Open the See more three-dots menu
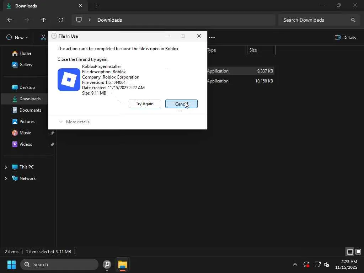The width and height of the screenshot is (364, 273). tap(212, 37)
